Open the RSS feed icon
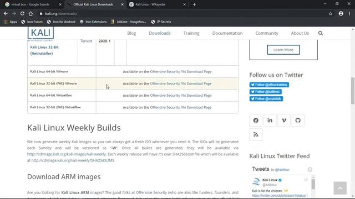Image resolution: width=355 pixels, height=199 pixels. point(256,134)
